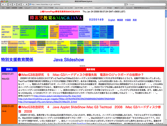Open the MacTree link
This screenshot has height=126, width=167.
coord(4,43)
